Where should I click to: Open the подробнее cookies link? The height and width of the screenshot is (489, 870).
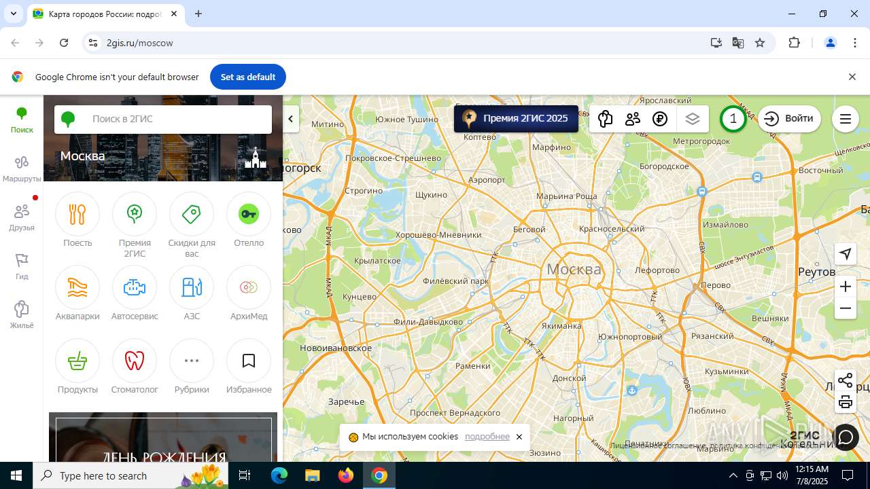click(487, 437)
